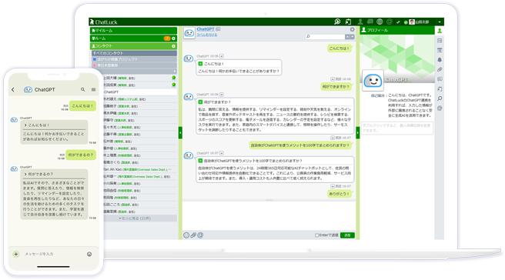Click the personal memo field in profile panel
The image size is (505, 280).
point(397,128)
